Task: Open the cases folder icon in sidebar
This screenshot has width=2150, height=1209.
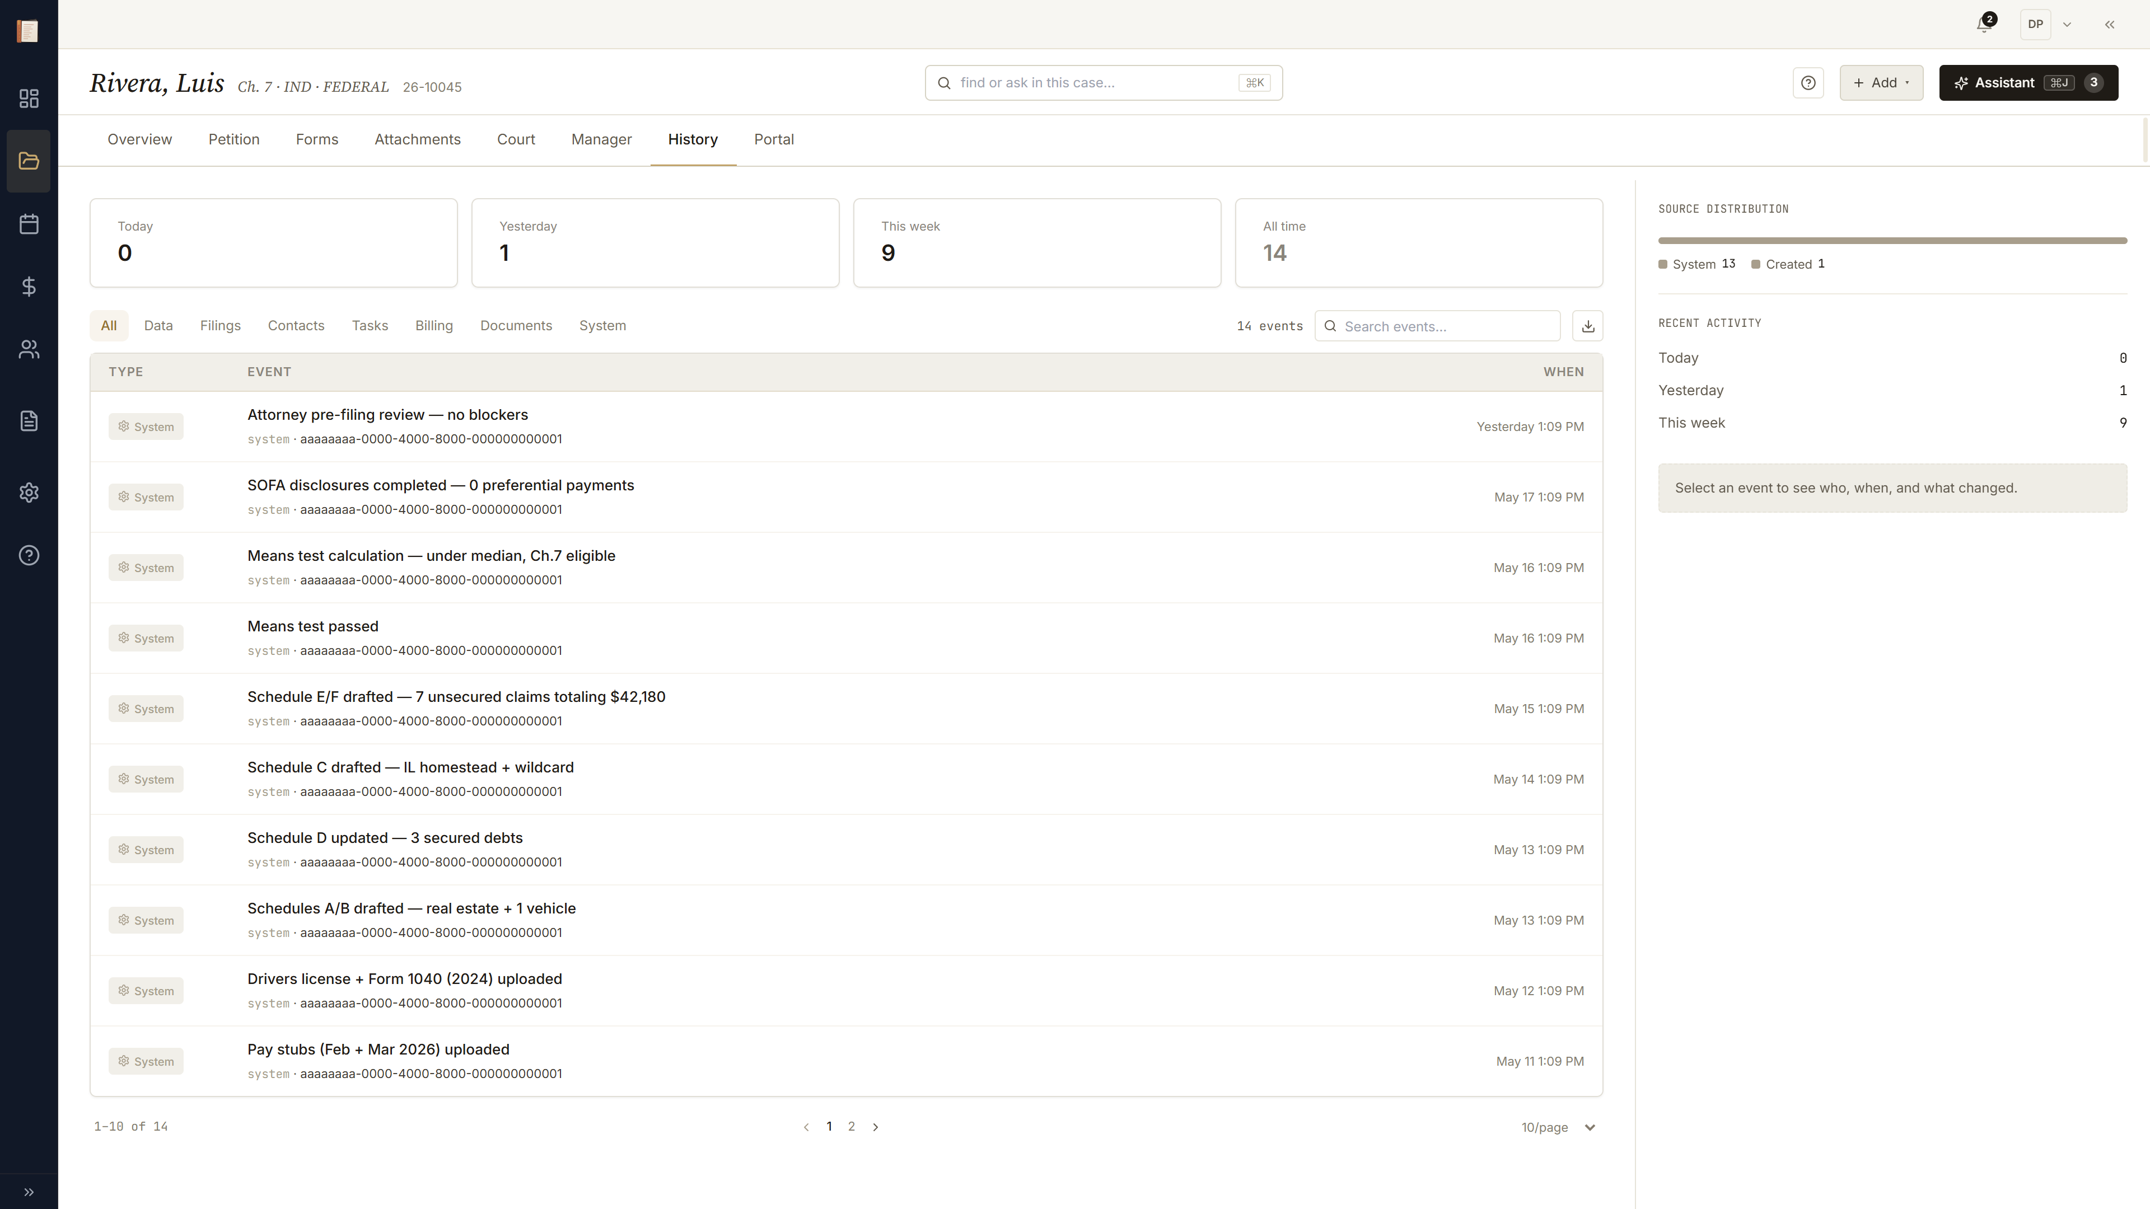Action: (29, 161)
